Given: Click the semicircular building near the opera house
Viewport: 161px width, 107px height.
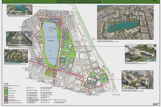Looking at the screenshot, I should (96, 80).
